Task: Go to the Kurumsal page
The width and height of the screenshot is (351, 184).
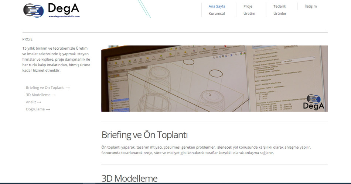Action: 217,13
